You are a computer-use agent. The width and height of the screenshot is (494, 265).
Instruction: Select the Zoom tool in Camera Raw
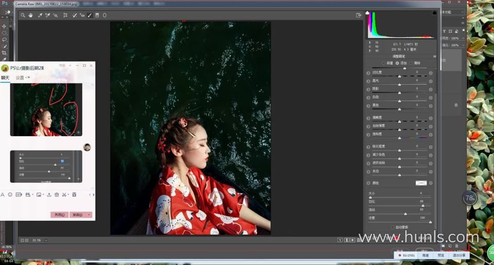tap(23, 15)
